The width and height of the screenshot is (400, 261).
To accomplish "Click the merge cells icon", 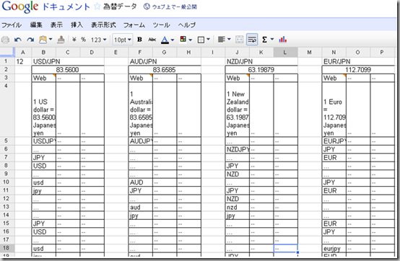I will click(x=239, y=40).
